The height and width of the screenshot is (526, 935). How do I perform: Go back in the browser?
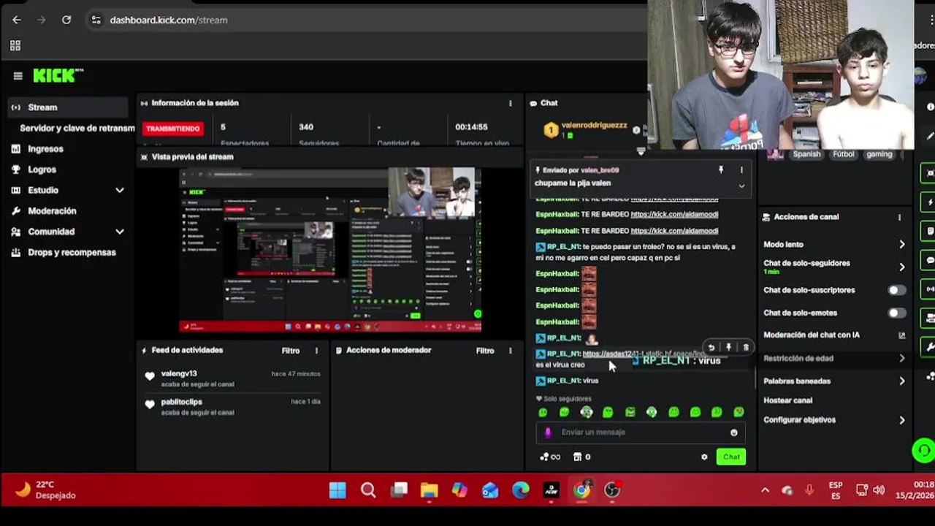point(17,20)
